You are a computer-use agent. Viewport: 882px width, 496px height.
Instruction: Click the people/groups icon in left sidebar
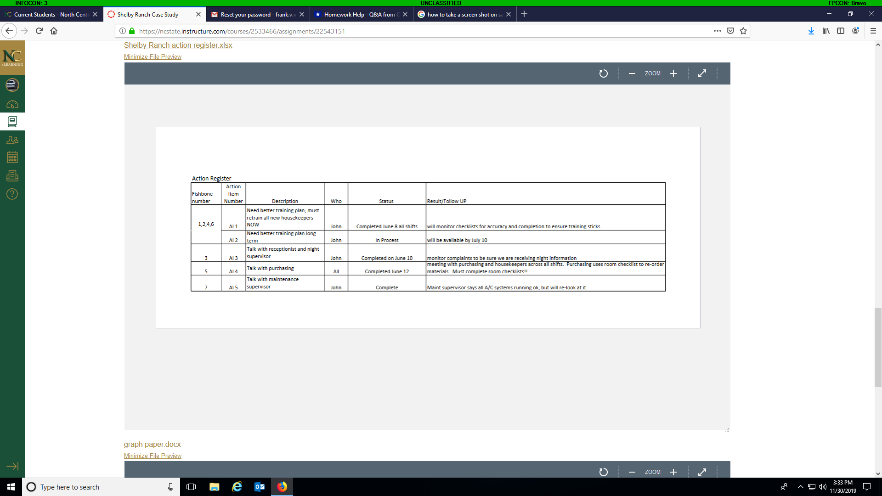pyautogui.click(x=12, y=139)
